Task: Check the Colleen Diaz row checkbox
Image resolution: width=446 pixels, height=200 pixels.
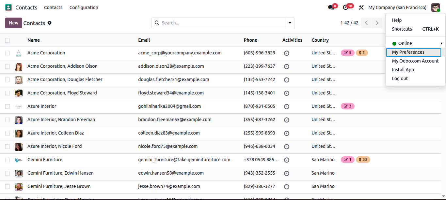Action: (8, 133)
